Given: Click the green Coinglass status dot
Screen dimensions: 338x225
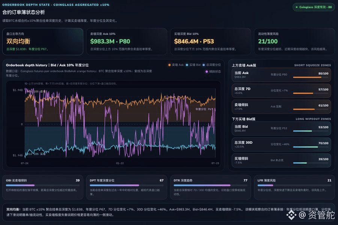Looking at the screenshot, I should 297,7.
